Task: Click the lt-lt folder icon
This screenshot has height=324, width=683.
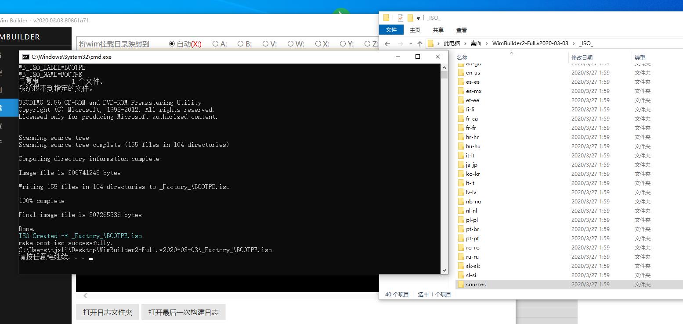Action: tap(461, 183)
